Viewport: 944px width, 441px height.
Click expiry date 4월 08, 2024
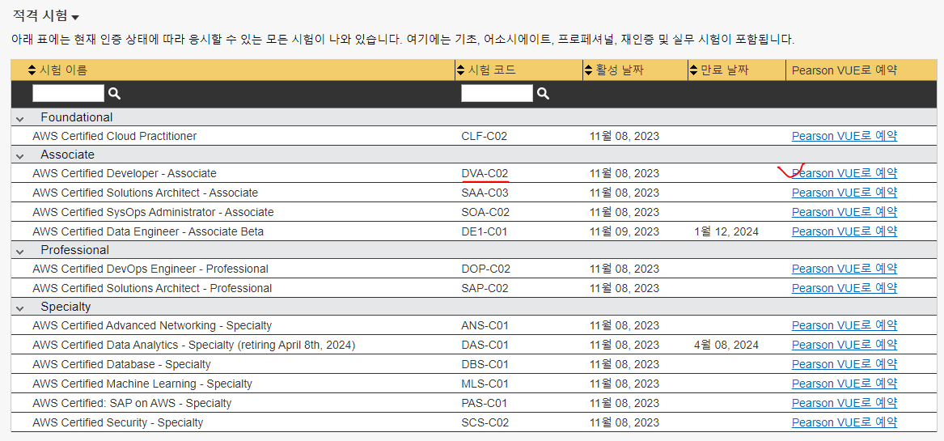(x=726, y=346)
